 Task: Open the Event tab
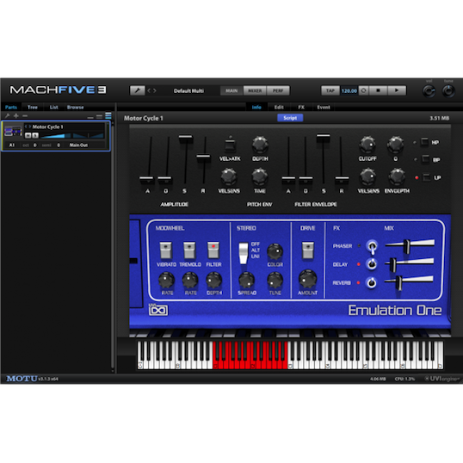324,108
